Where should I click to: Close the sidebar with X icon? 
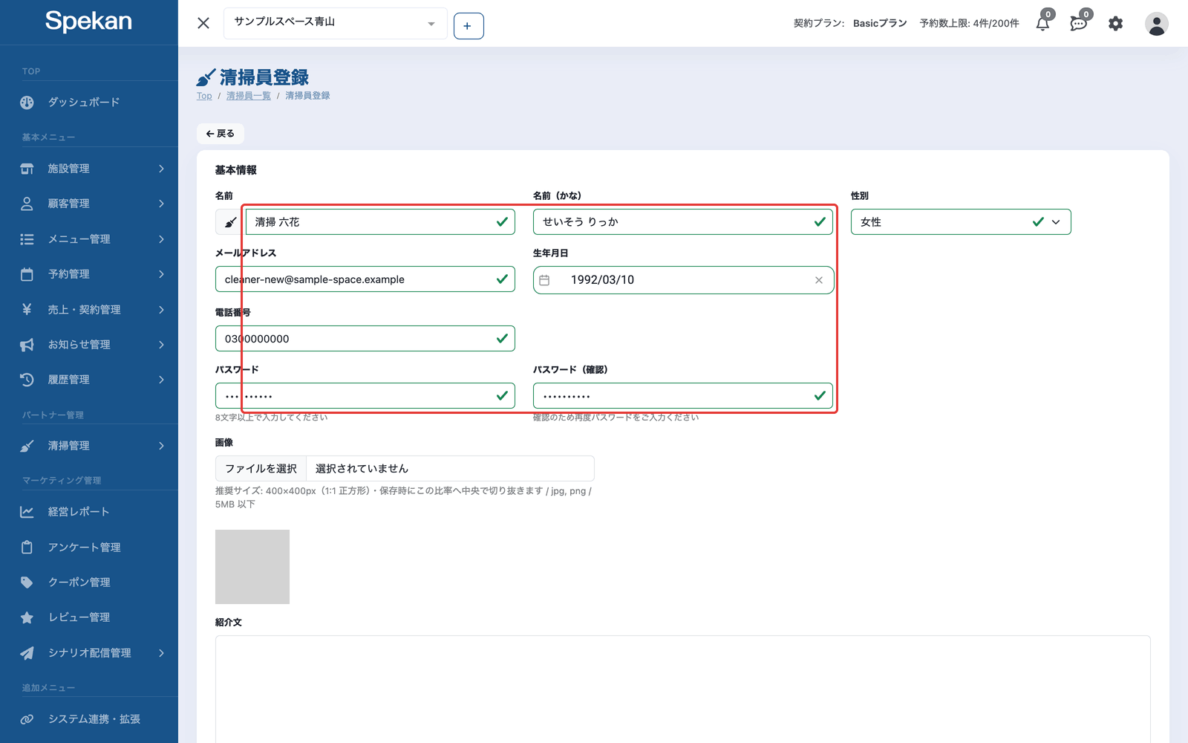point(203,23)
